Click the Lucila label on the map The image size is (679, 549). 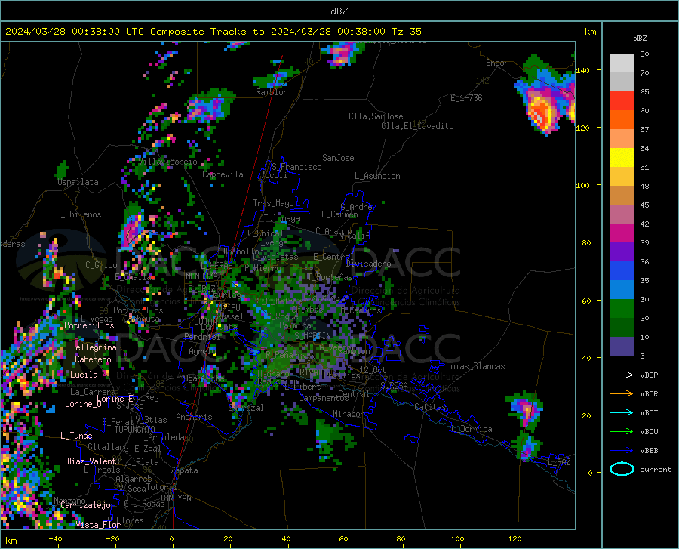[x=84, y=375]
